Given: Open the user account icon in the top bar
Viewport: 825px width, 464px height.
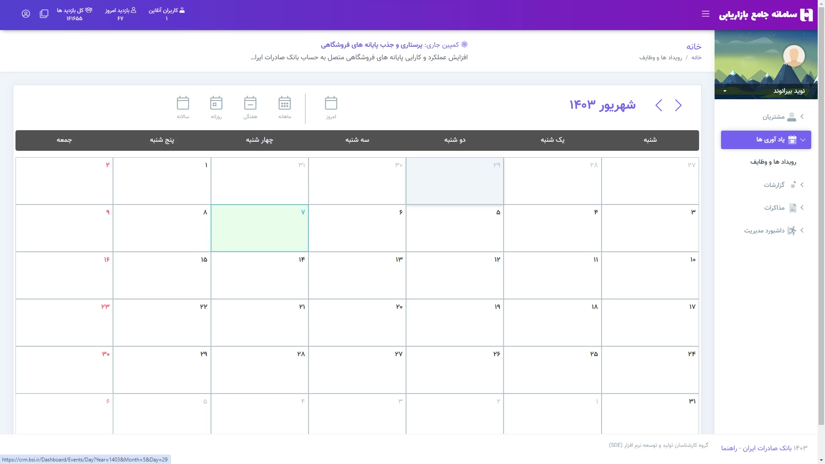Looking at the screenshot, I should 26,14.
